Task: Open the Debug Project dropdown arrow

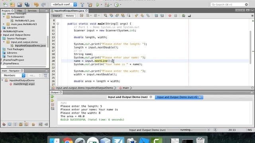Action: click(x=111, y=5)
